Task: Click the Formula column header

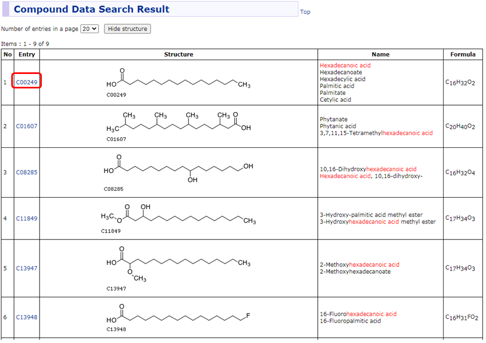Action: 462,54
